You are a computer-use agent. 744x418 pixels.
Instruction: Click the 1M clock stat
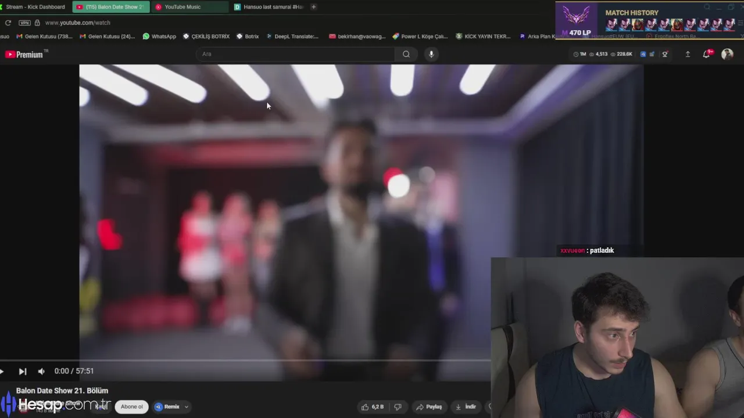click(580, 54)
